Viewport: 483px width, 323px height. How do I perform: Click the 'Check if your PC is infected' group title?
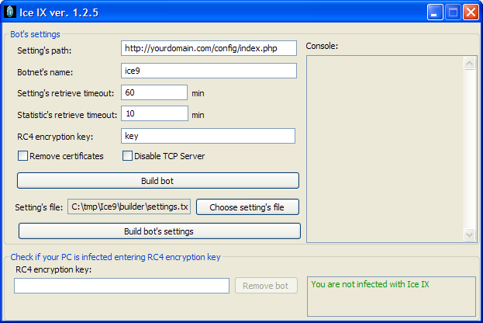tap(116, 257)
